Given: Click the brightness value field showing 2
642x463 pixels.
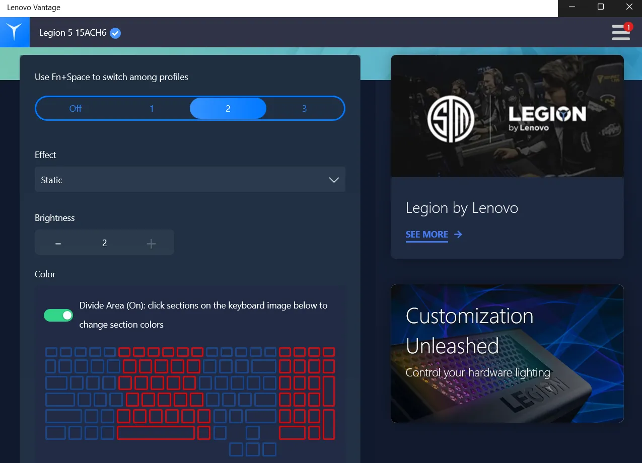Looking at the screenshot, I should pos(105,243).
